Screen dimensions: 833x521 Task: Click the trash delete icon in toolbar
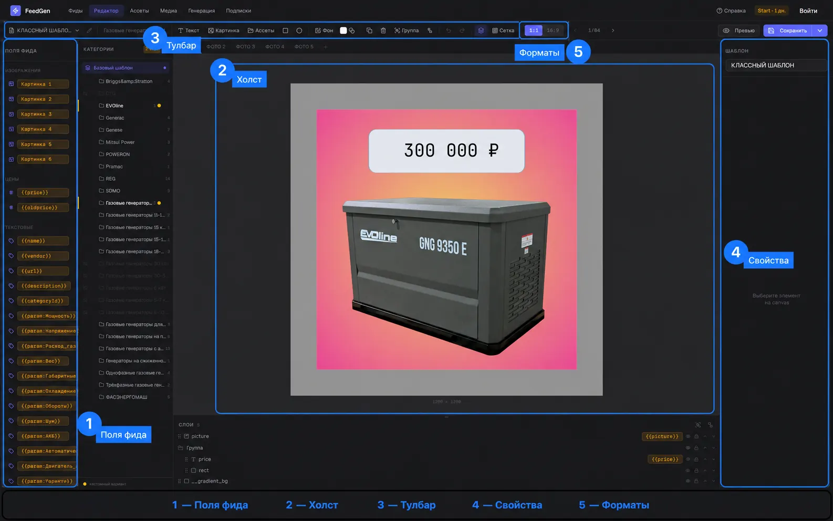(x=383, y=30)
